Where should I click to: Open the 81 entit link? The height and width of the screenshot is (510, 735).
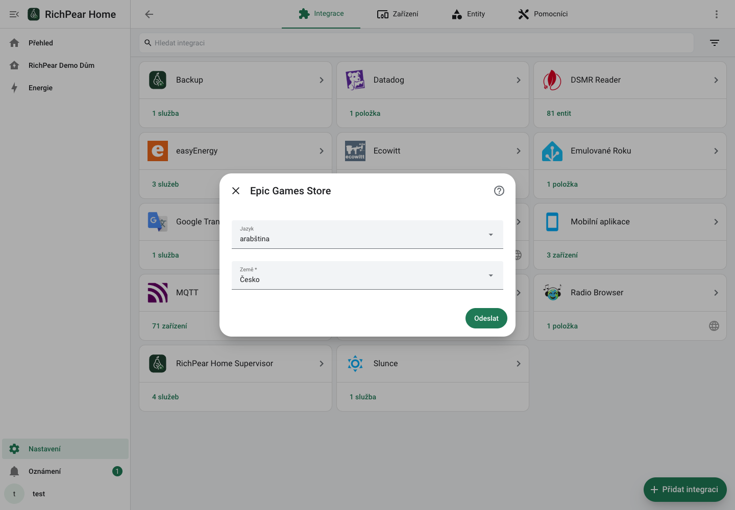(559, 113)
